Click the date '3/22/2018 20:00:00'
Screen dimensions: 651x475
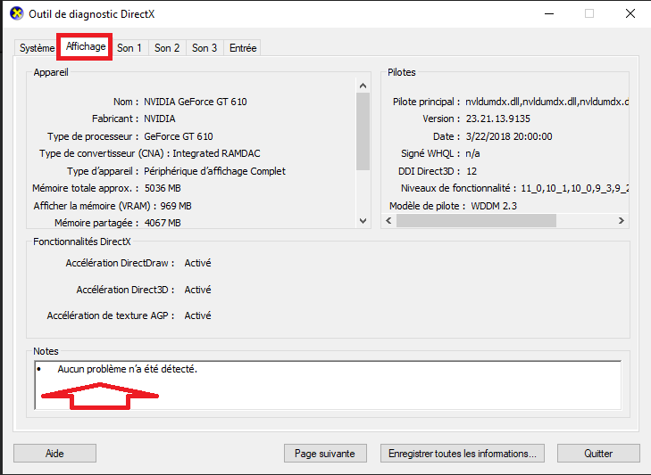tap(509, 136)
